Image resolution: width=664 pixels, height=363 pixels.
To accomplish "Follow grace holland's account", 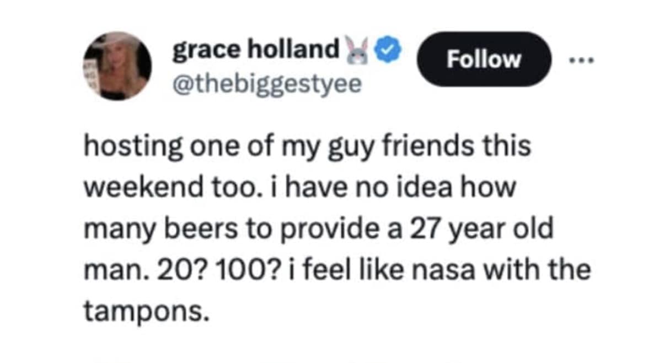I will coord(483,59).
